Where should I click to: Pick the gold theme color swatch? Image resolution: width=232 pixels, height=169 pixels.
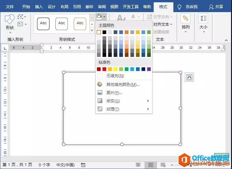(x=138, y=32)
